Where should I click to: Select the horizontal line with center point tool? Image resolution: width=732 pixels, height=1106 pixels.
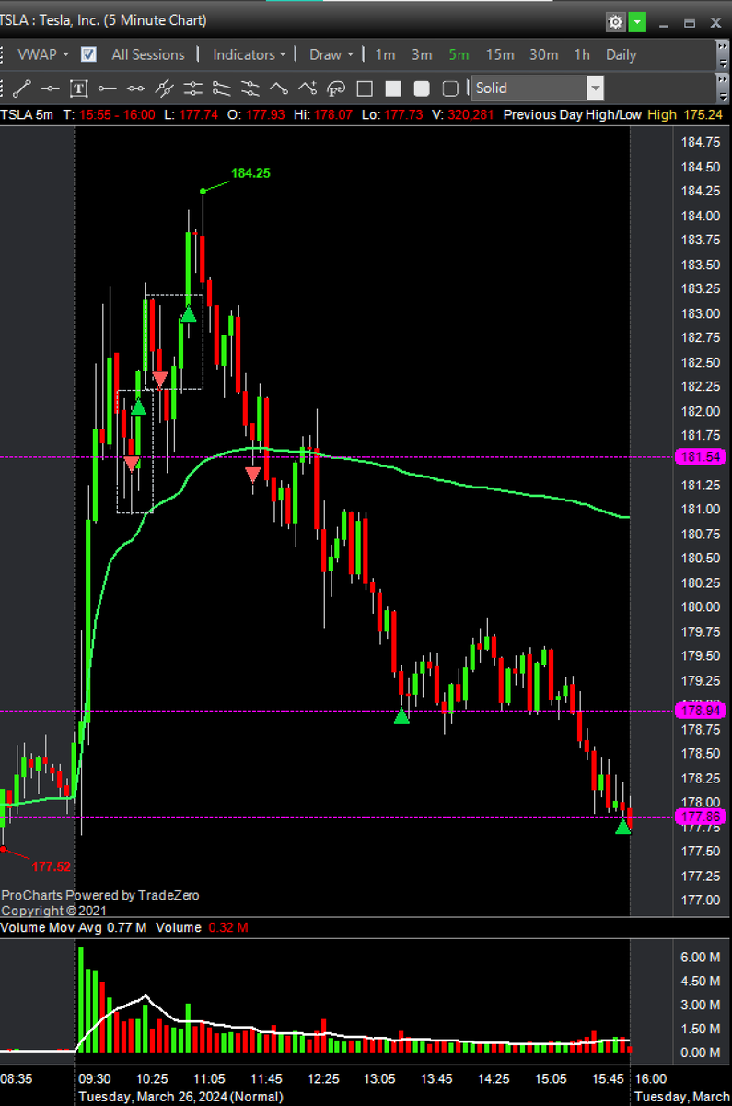(51, 88)
